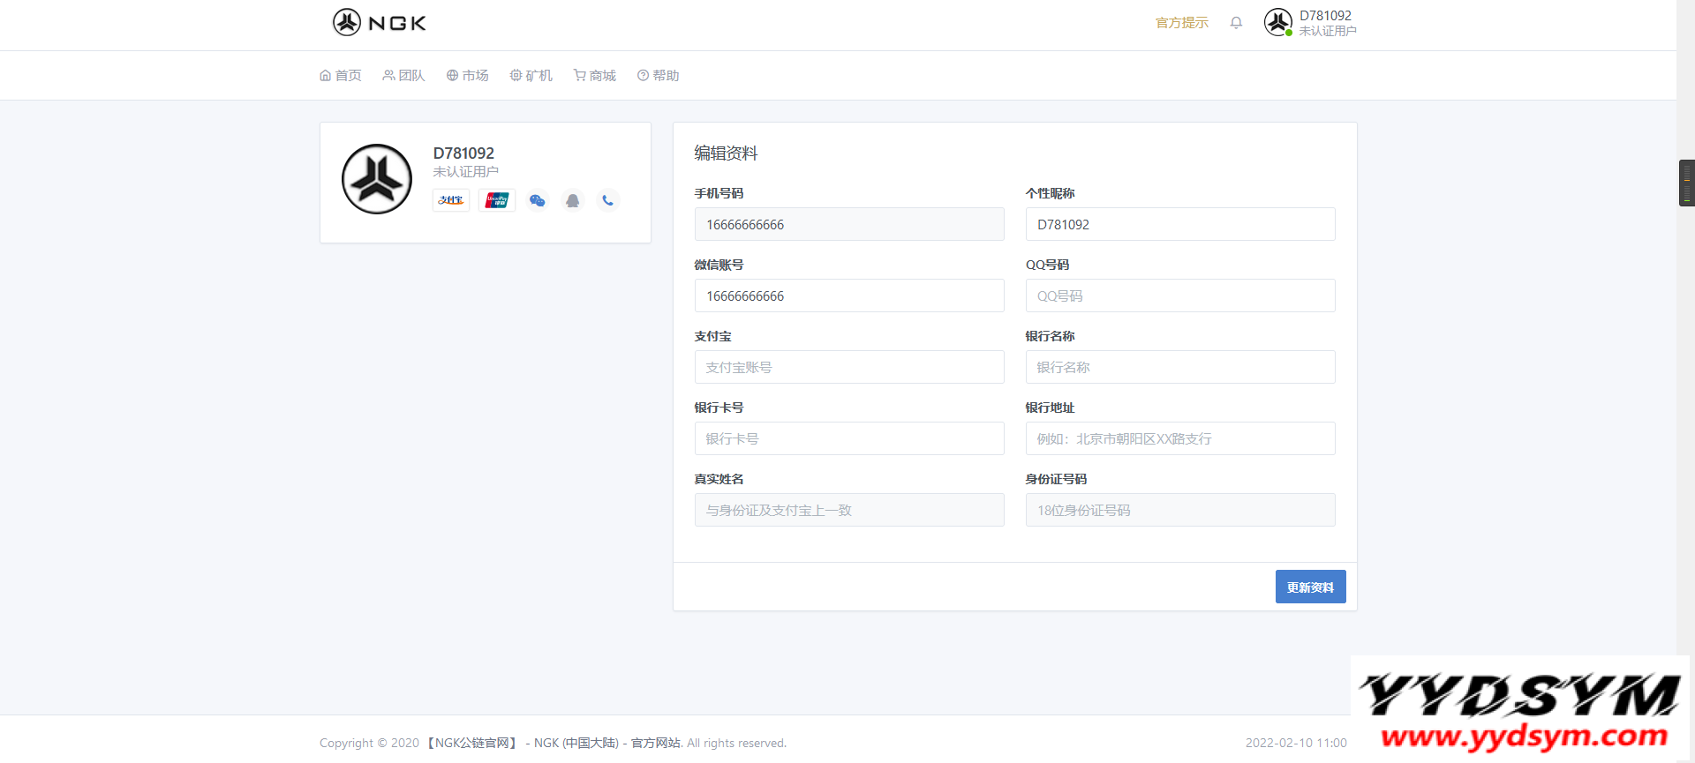Focus the QQ号码 input field

1179,295
